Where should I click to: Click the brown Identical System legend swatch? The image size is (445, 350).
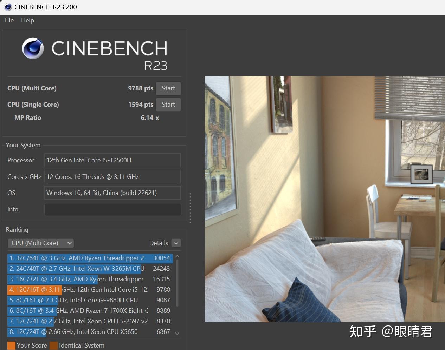[x=53, y=345]
